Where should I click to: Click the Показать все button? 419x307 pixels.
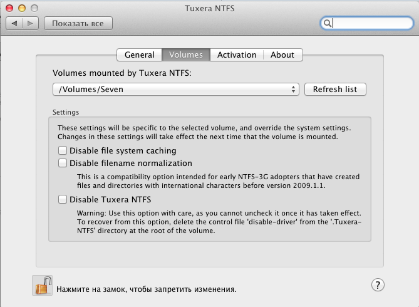[x=78, y=23]
